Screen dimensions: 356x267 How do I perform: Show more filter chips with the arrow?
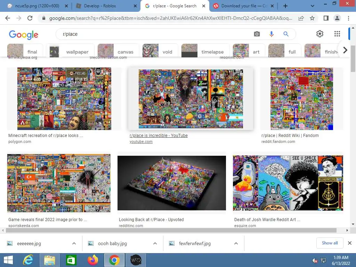pos(345,50)
